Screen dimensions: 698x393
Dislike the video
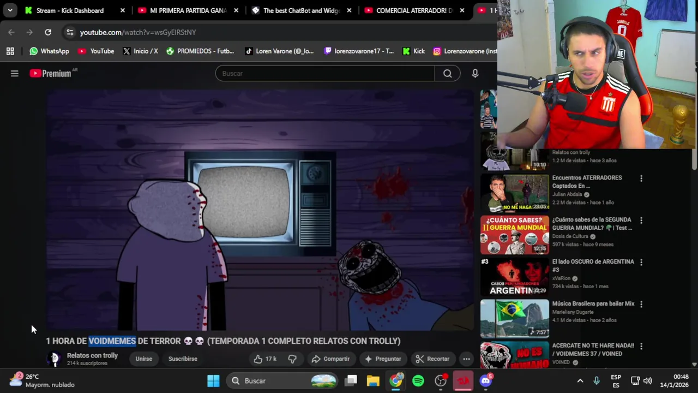[292, 359]
